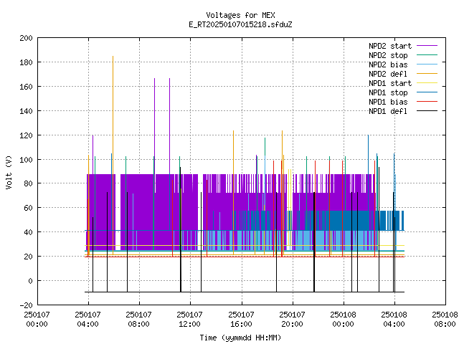Click the yellow NPD1 start legend line
This screenshot has height=344, width=459.
[x=427, y=83]
